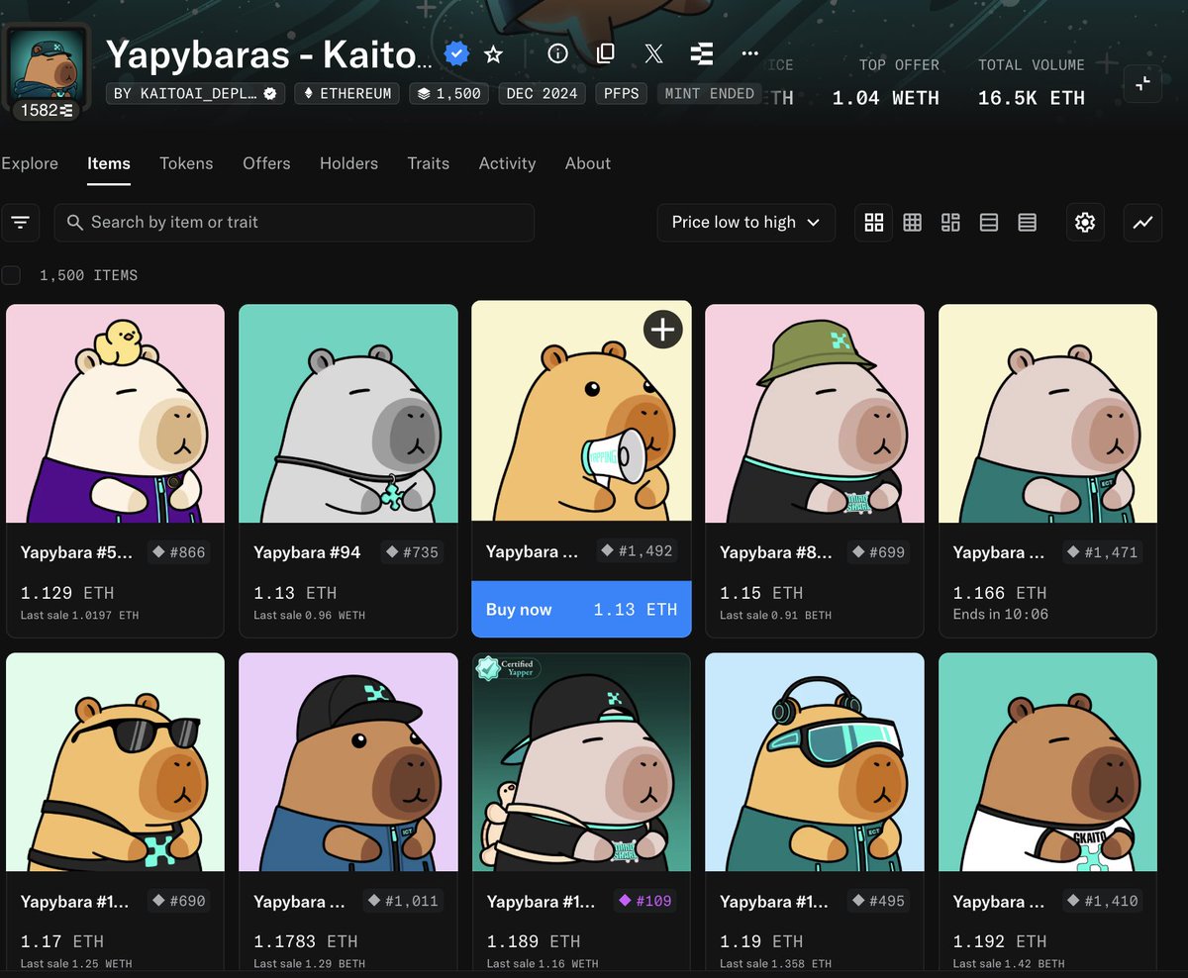
Task: Toggle the select-all items checkbox
Action: (x=11, y=275)
